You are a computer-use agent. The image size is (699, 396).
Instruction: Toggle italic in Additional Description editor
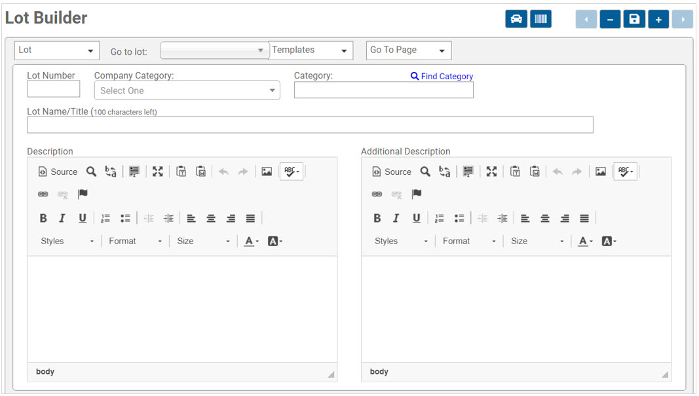[396, 218]
